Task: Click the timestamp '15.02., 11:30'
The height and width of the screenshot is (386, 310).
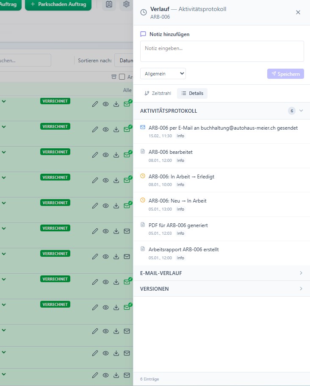Action: (x=160, y=136)
